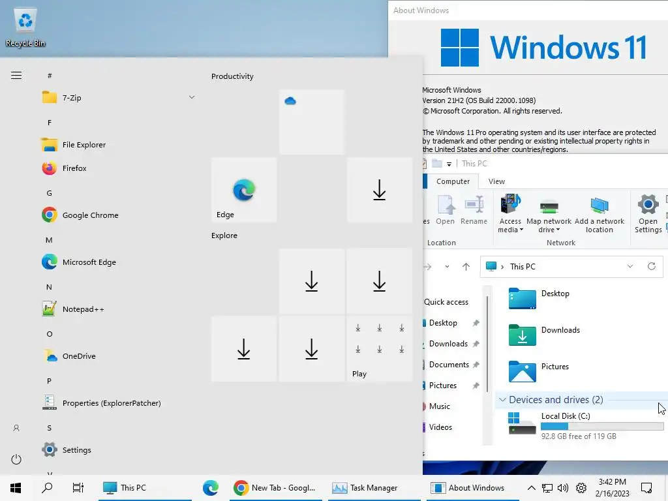Switch to Task Manager on taskbar
668x501 pixels.
click(x=373, y=488)
